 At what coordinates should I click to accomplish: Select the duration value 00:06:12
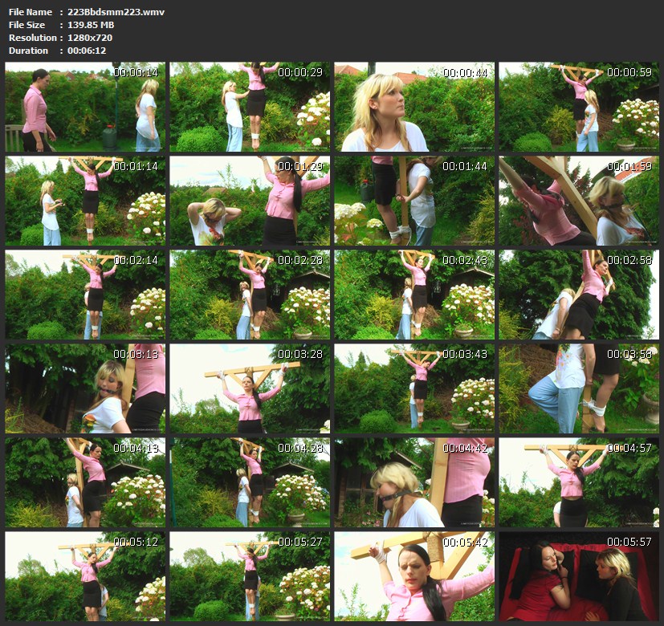tap(87, 51)
